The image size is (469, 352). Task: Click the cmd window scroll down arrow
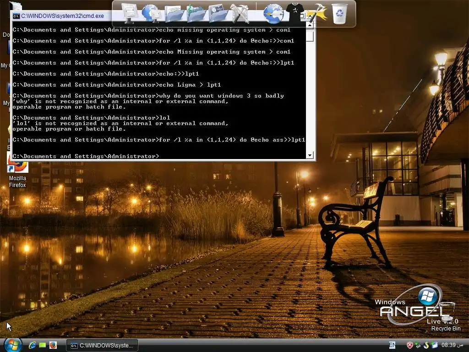[x=310, y=155]
